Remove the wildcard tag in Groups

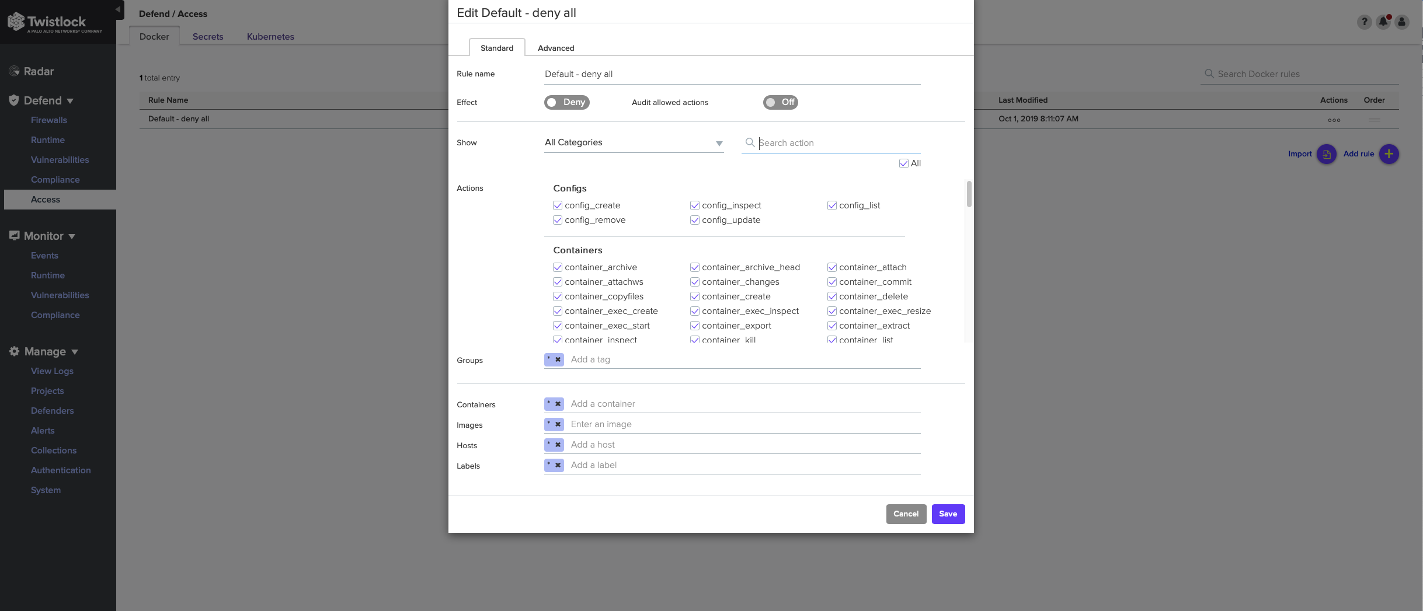coord(558,359)
